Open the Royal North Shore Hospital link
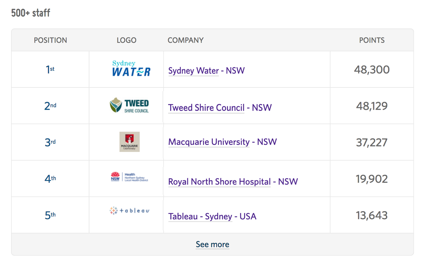The image size is (424, 262). point(219,182)
